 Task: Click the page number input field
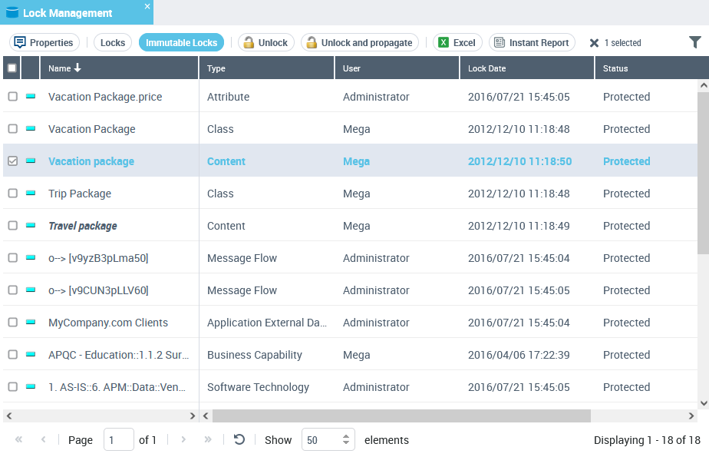pyautogui.click(x=118, y=440)
